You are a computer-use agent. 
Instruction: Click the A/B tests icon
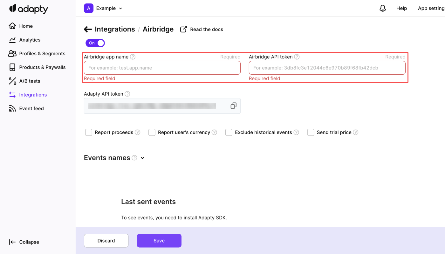tap(12, 81)
